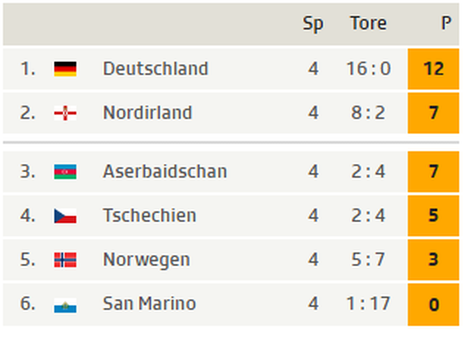Click the Czech Republic flag icon
The width and height of the screenshot is (468, 345).
pyautogui.click(x=65, y=216)
